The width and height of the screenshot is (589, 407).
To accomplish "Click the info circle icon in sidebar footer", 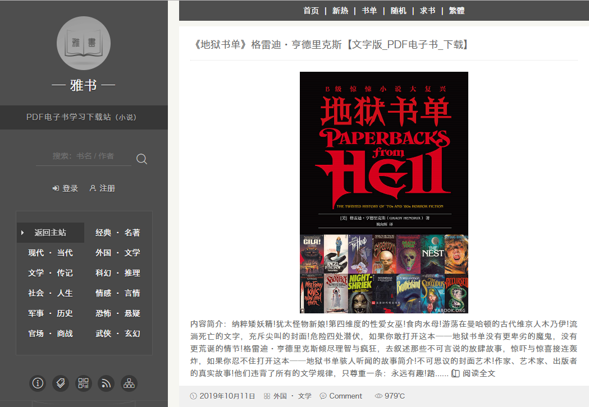I will 38,383.
